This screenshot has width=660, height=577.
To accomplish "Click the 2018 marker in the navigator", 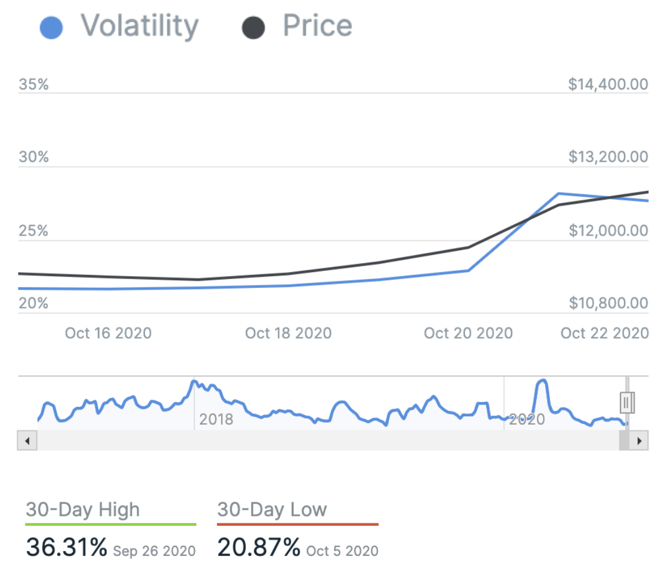I will [x=216, y=419].
